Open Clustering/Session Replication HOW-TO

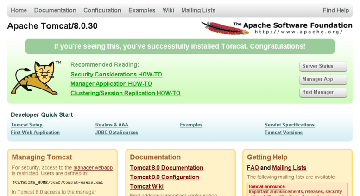click(126, 93)
